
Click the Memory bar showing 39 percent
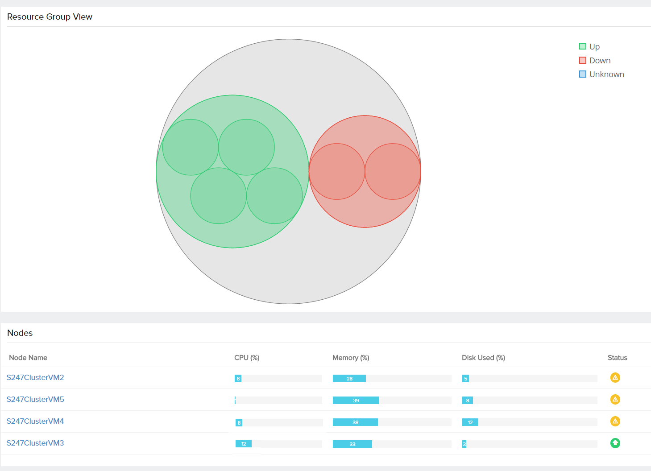[356, 401]
